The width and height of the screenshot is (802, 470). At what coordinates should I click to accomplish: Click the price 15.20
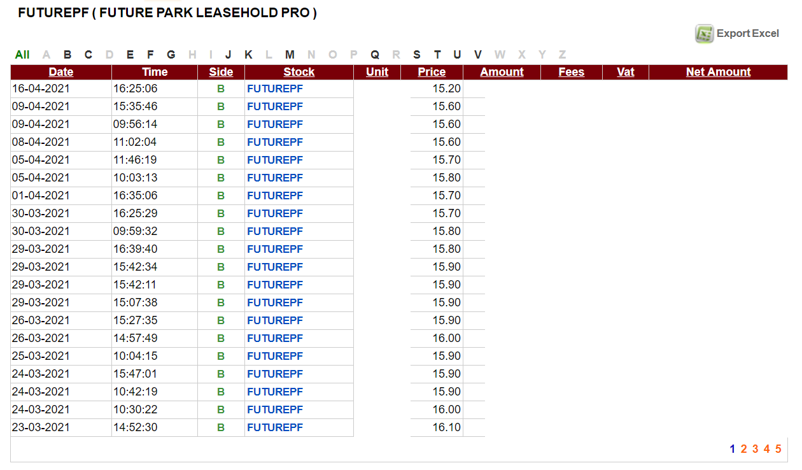click(x=447, y=89)
